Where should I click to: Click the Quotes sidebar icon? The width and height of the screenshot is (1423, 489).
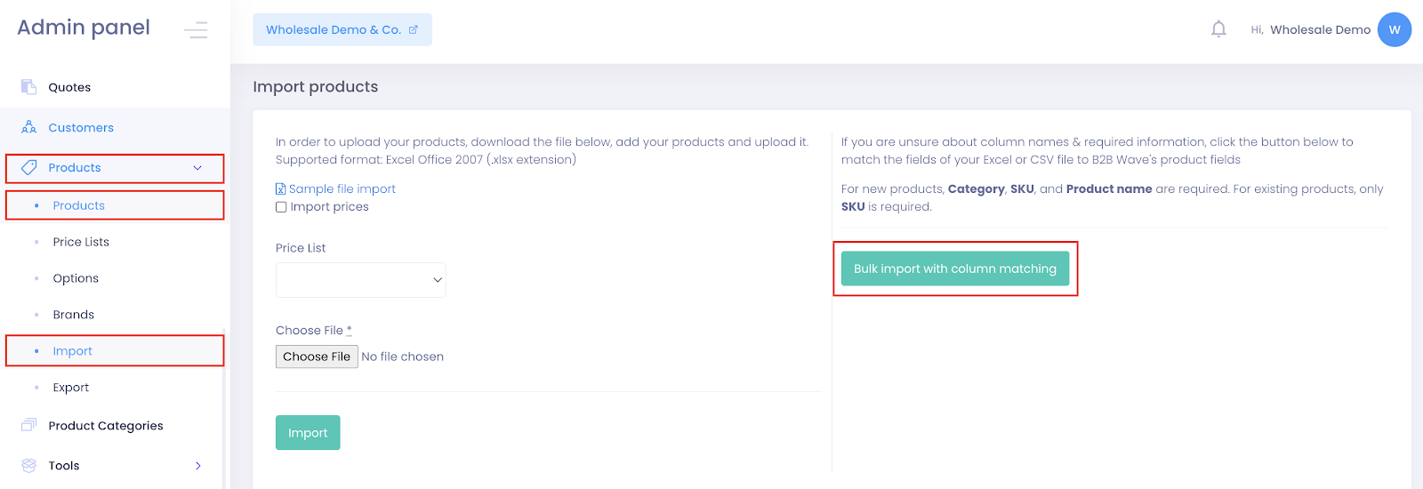click(28, 86)
